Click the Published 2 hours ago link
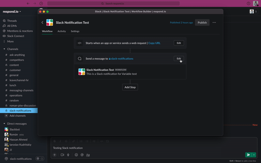Viewport: 261px width, 163px height. (x=181, y=22)
